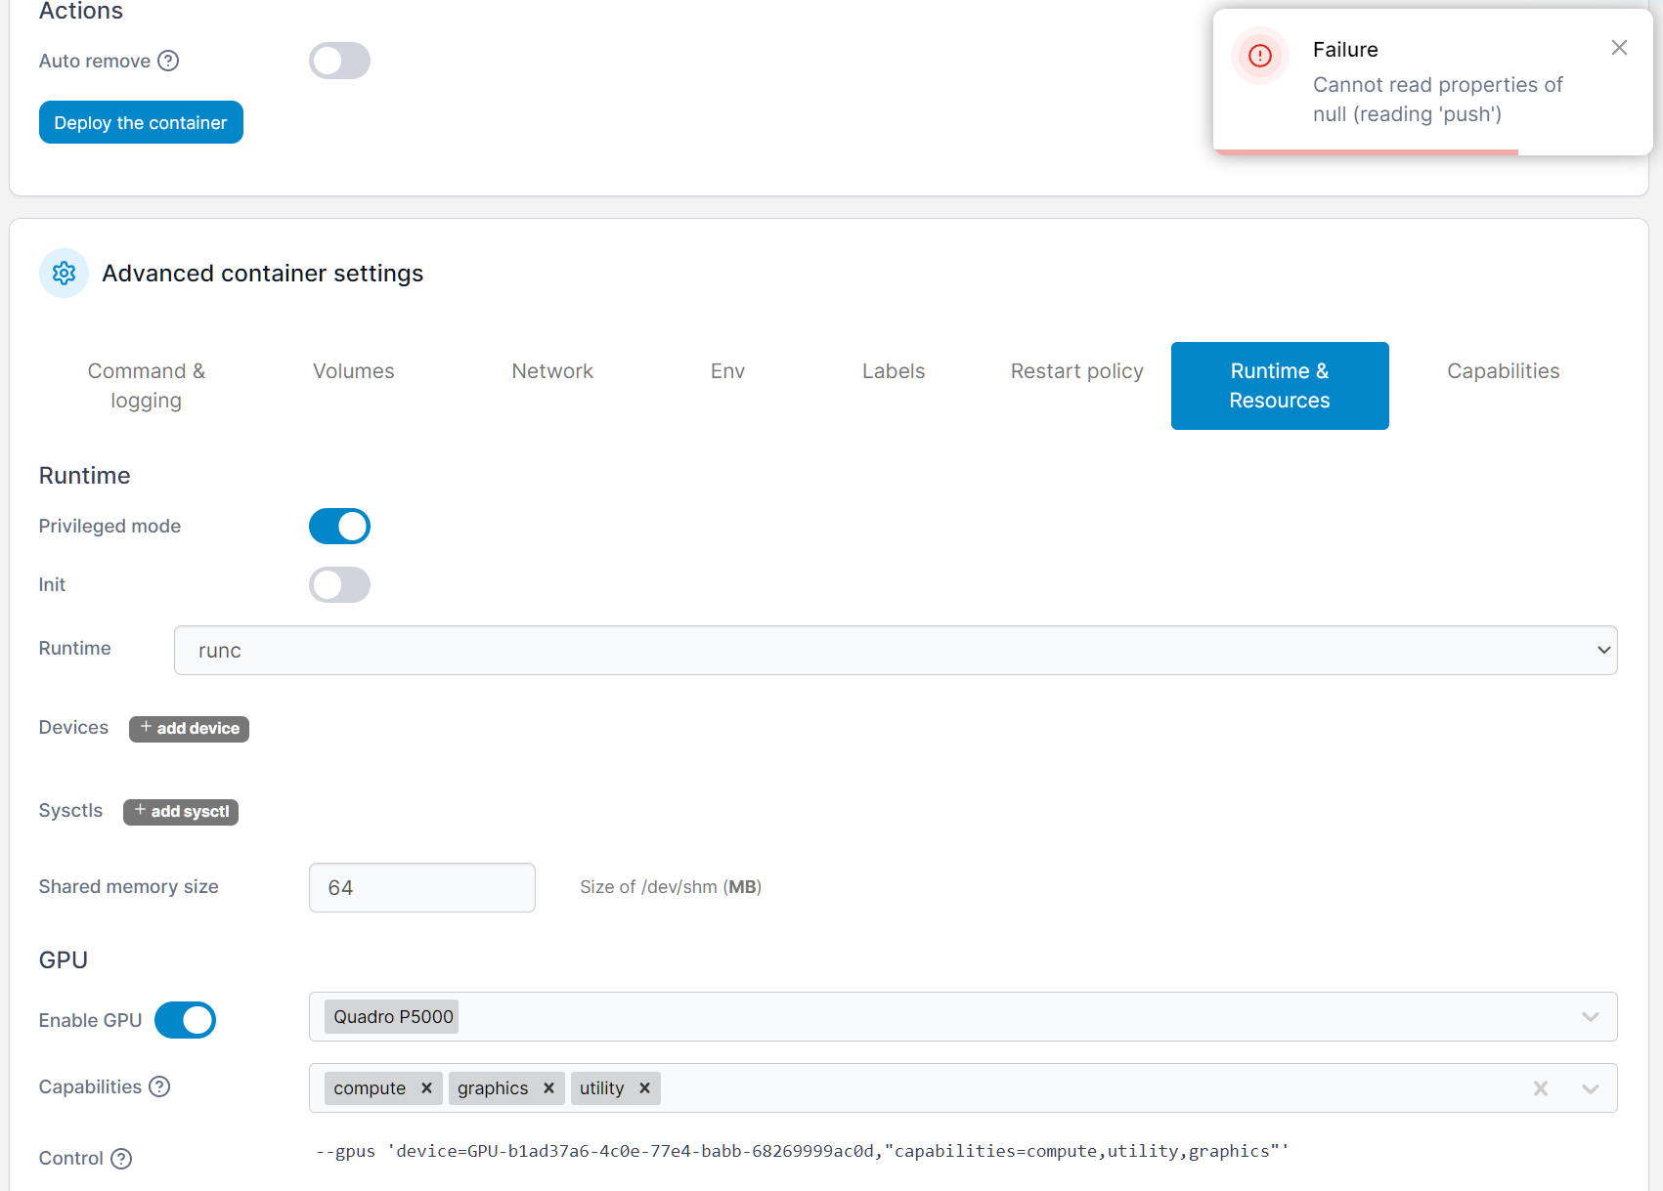
Task: Click the add device button
Action: pos(189,728)
